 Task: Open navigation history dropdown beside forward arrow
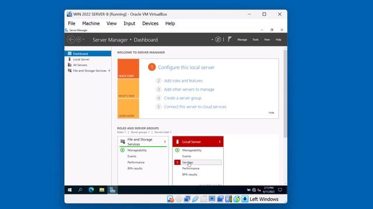pyautogui.click(x=83, y=39)
